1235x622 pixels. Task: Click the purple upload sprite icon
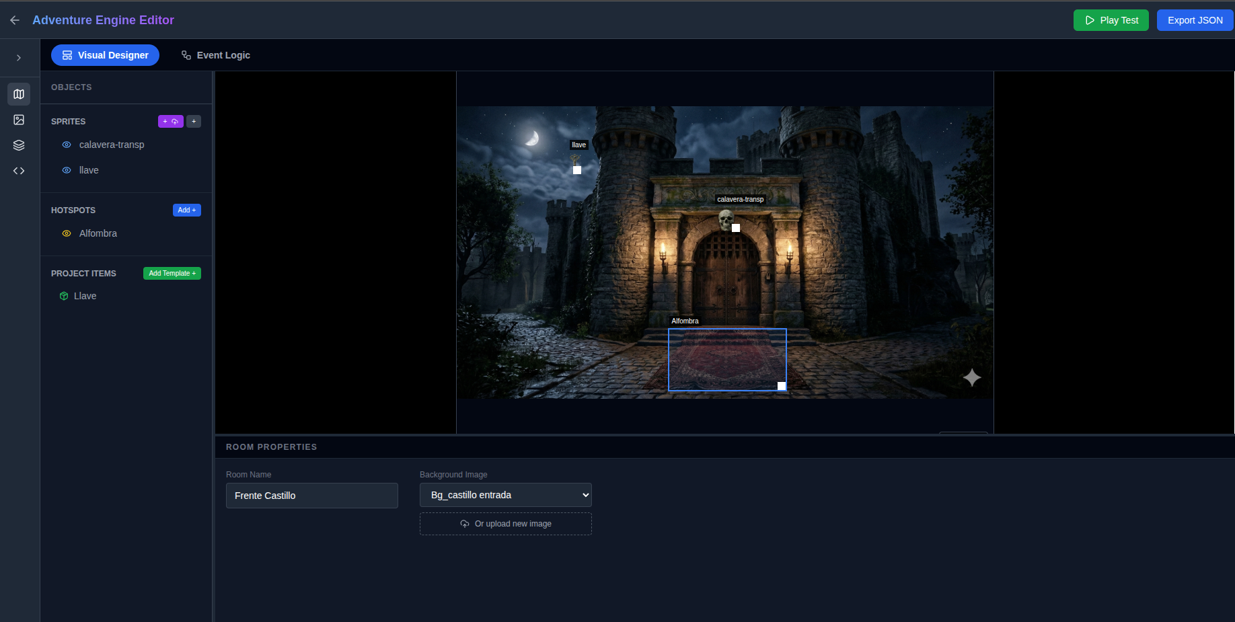(171, 121)
